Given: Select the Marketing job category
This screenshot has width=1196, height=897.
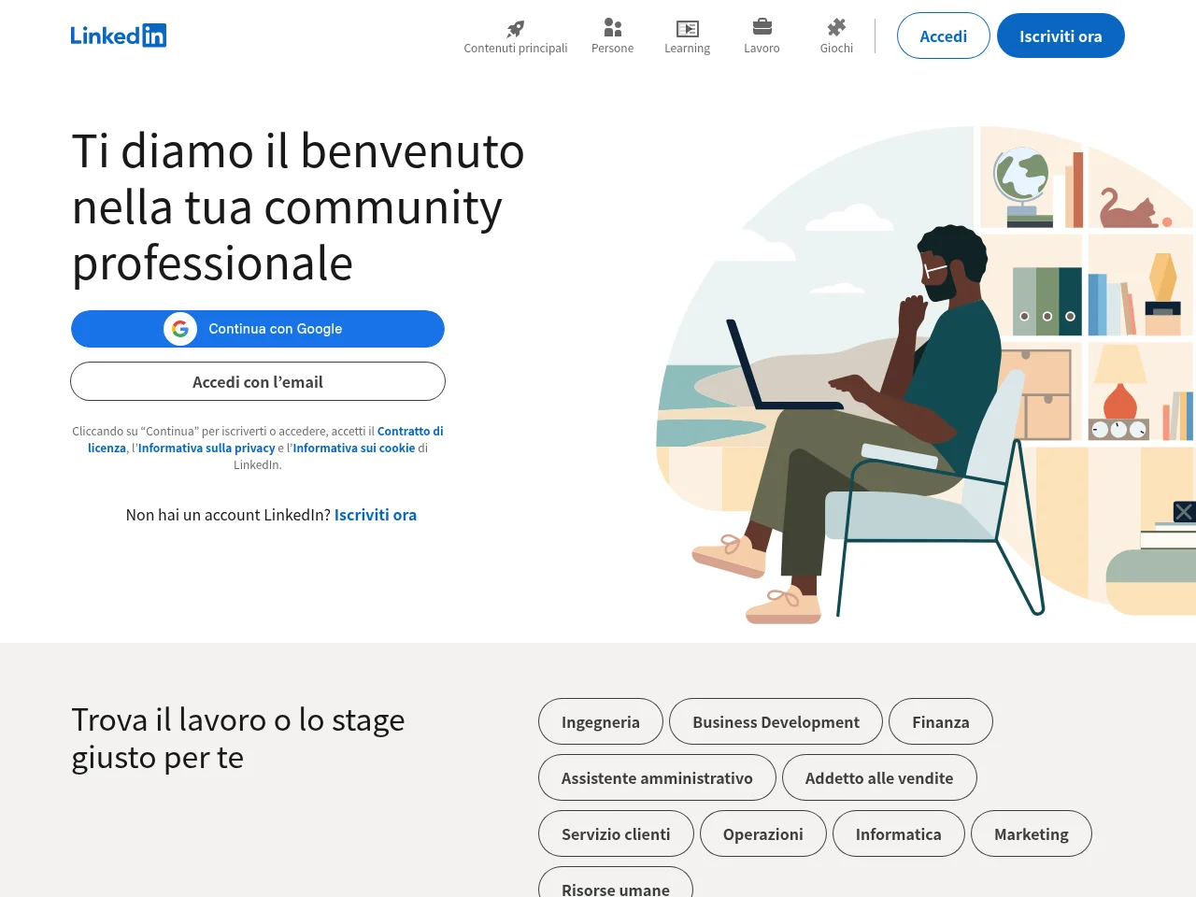Looking at the screenshot, I should point(1032,833).
